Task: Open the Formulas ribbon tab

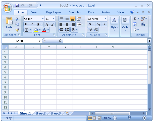Action: point(75,12)
